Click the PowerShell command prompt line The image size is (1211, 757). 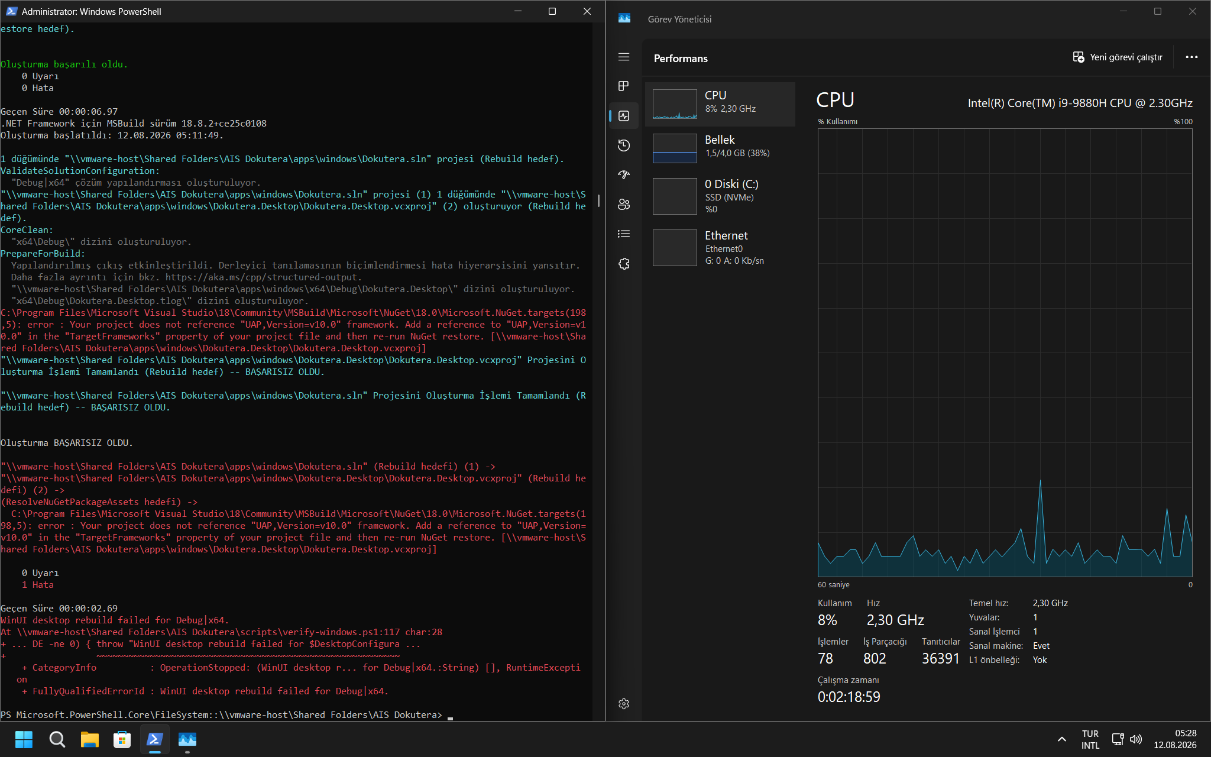click(x=226, y=714)
